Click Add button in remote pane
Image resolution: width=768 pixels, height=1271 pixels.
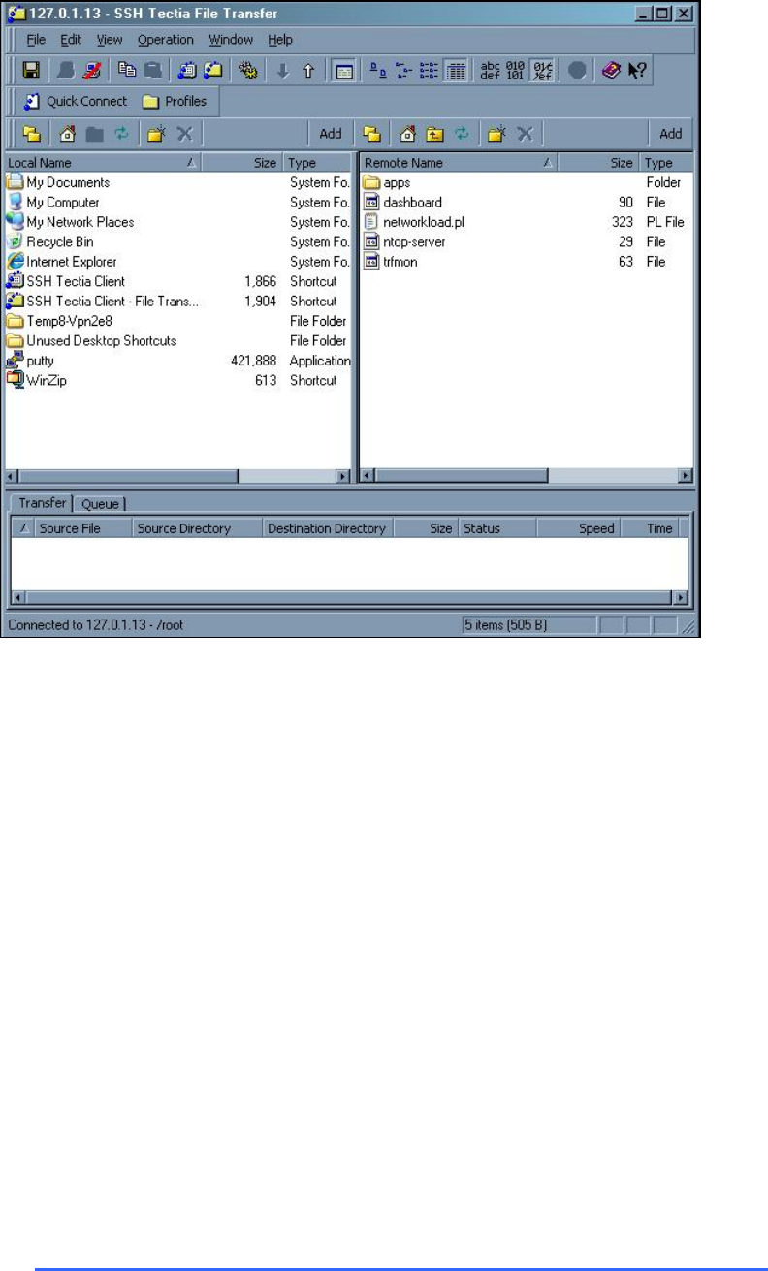pos(671,134)
